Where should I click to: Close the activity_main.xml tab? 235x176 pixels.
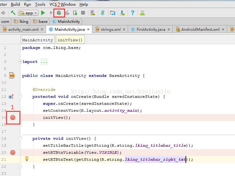42,30
